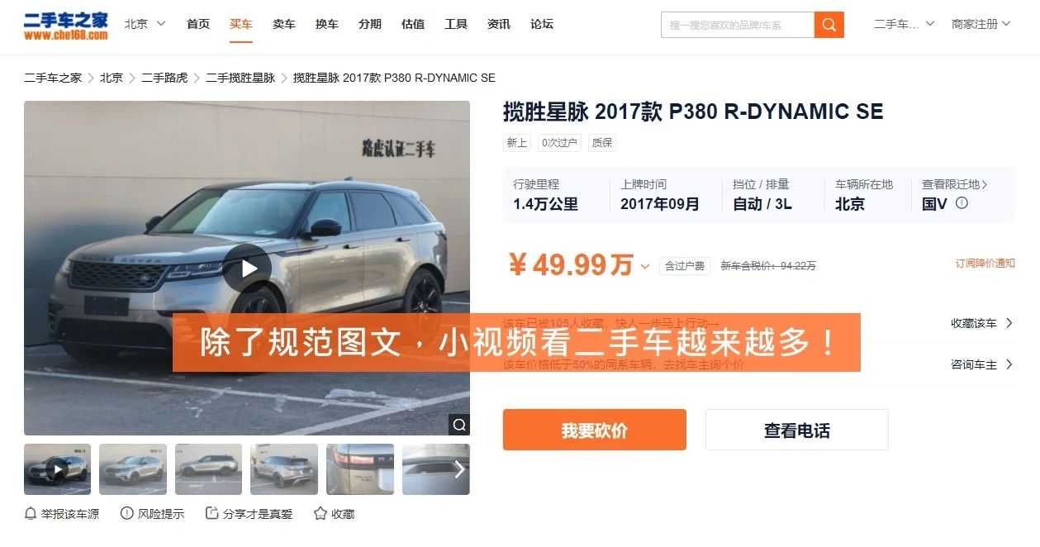Image resolution: width=1040 pixels, height=547 pixels.
Task: Click the 我要砍价 orange button
Action: tap(595, 430)
